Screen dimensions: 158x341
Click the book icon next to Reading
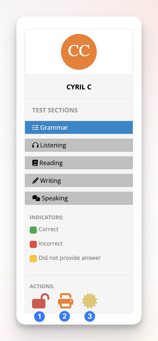tap(35, 163)
